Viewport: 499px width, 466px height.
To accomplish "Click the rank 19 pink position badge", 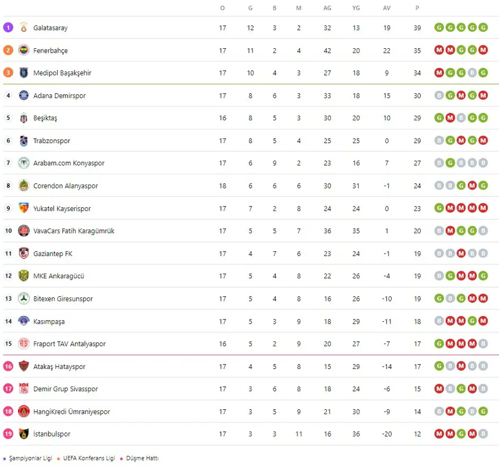I will pos(8,434).
